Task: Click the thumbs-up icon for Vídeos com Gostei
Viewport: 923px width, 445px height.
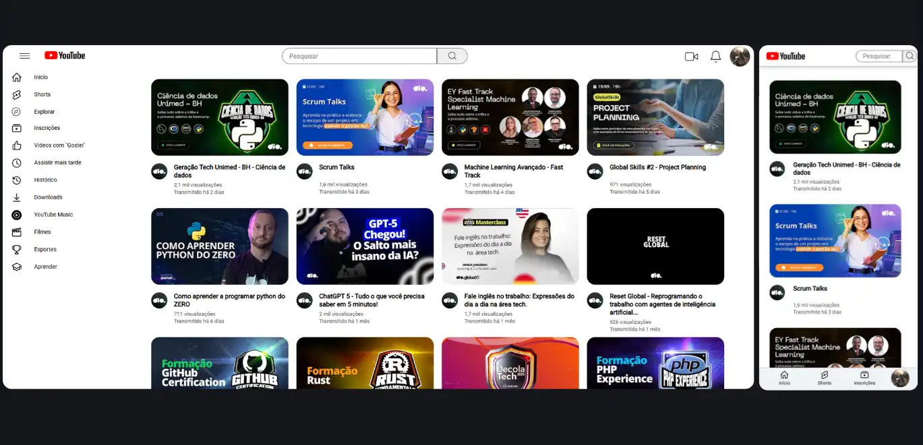Action: 17,145
